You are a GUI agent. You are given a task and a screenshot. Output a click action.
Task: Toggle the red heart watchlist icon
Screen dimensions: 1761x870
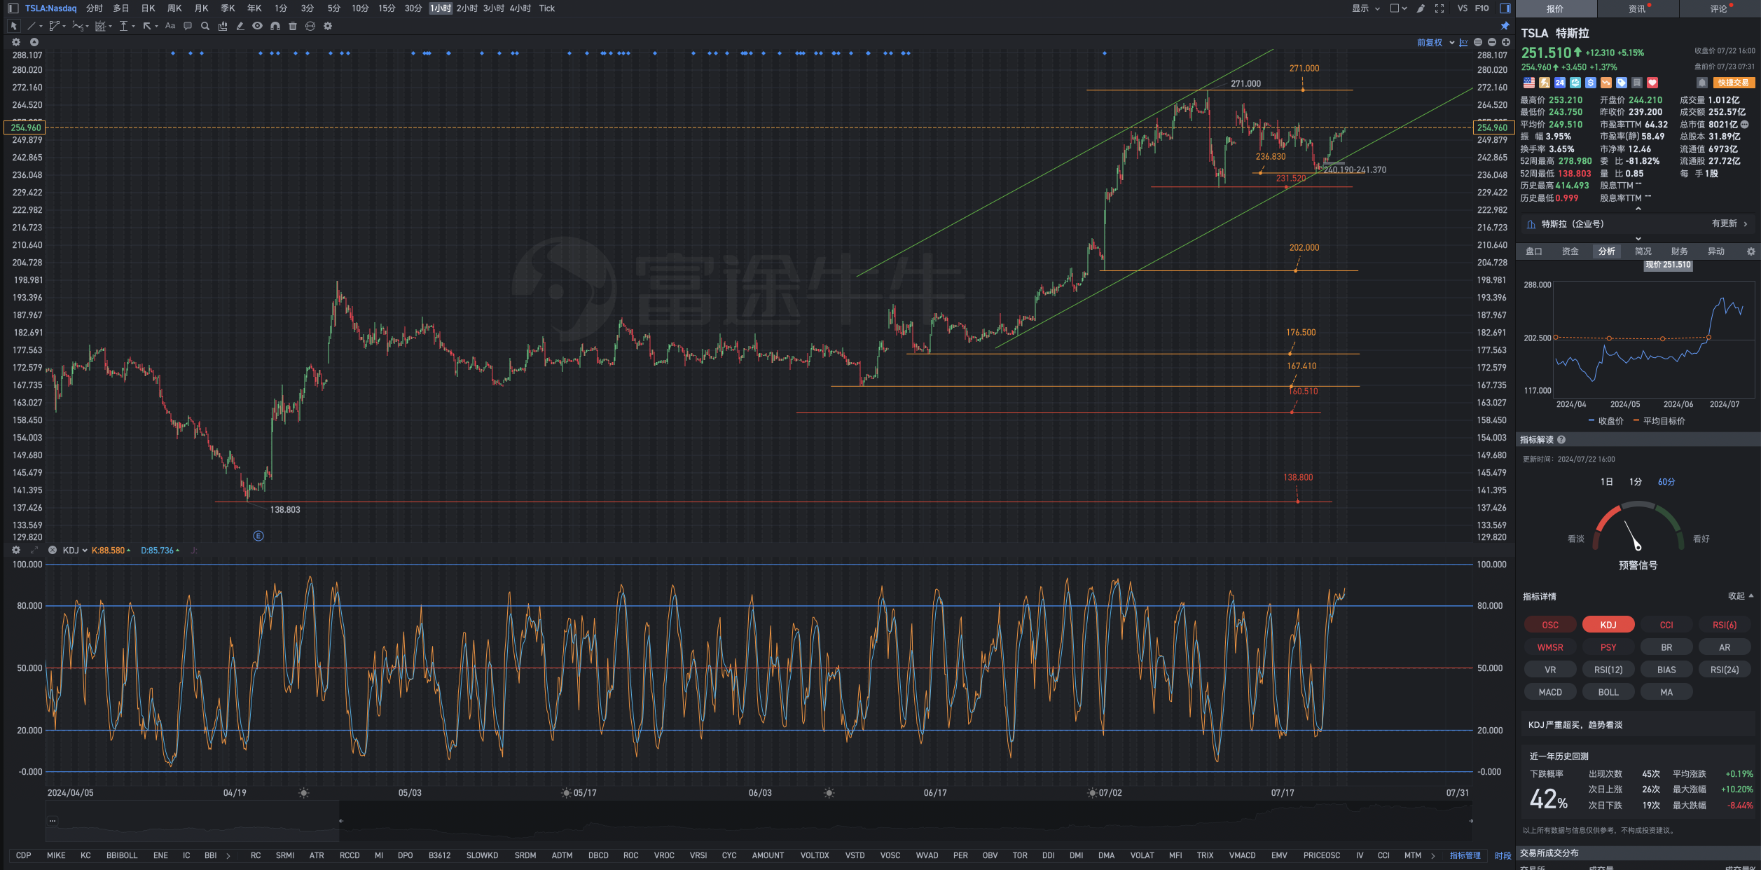point(1652,83)
